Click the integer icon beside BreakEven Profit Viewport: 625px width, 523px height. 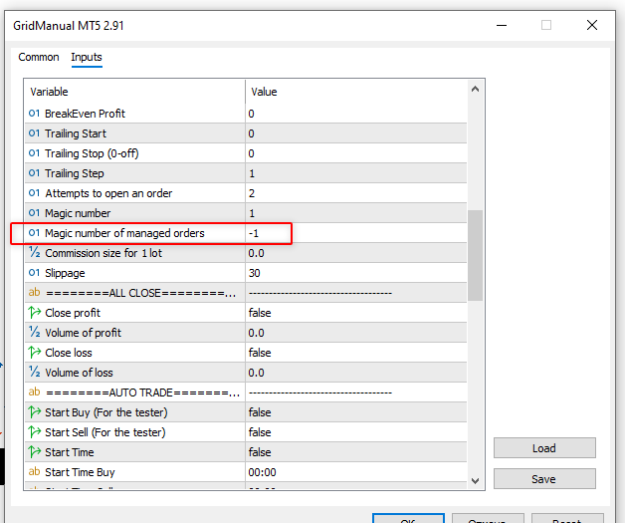point(34,114)
